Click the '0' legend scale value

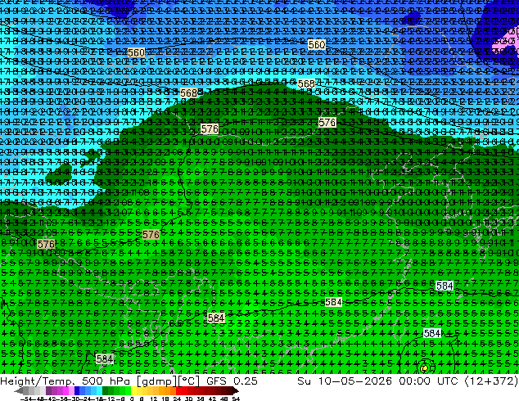pyautogui.click(x=132, y=399)
